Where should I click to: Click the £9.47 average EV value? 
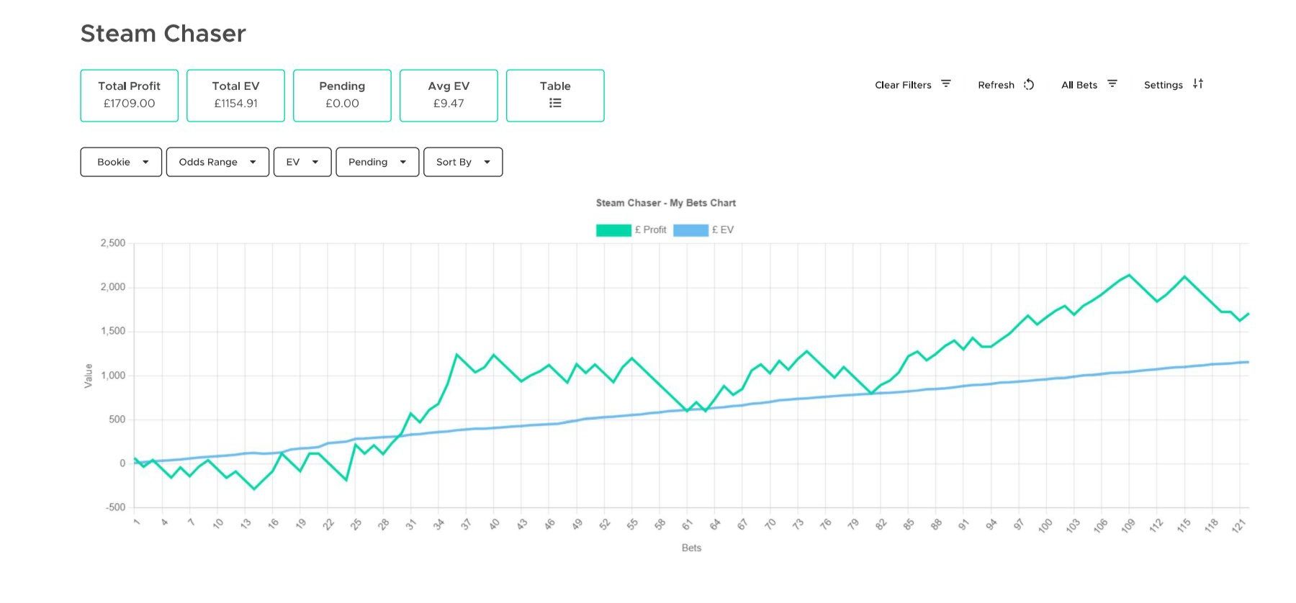click(x=449, y=104)
